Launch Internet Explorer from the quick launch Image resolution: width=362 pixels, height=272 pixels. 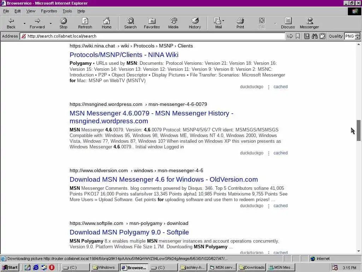tap(36, 267)
